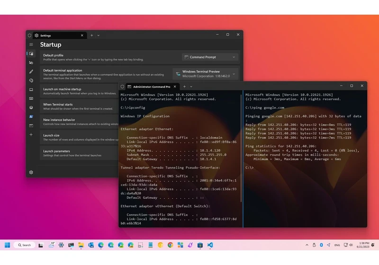Screen dimensions: 379x265
Task: Add a new profile with sidebar plus icon
Action: (x=31, y=134)
